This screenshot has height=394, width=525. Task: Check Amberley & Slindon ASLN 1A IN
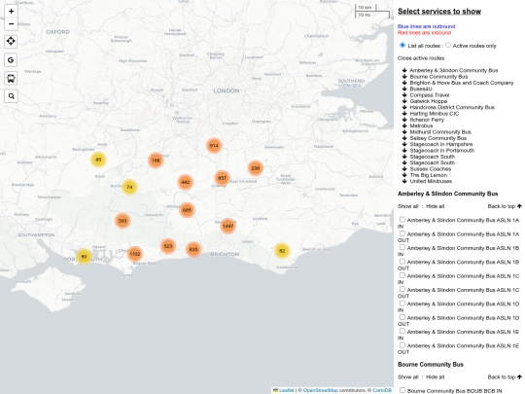pos(402,220)
